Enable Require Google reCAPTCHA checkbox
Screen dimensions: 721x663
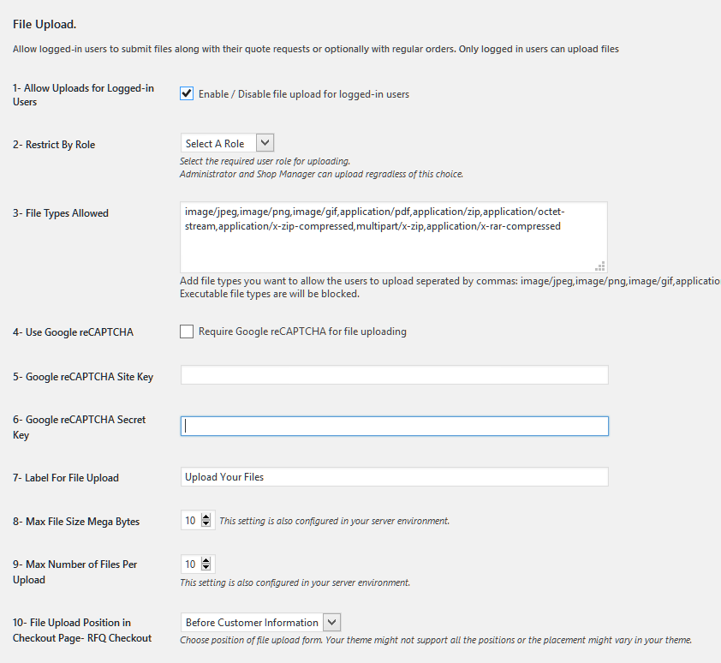pos(186,331)
